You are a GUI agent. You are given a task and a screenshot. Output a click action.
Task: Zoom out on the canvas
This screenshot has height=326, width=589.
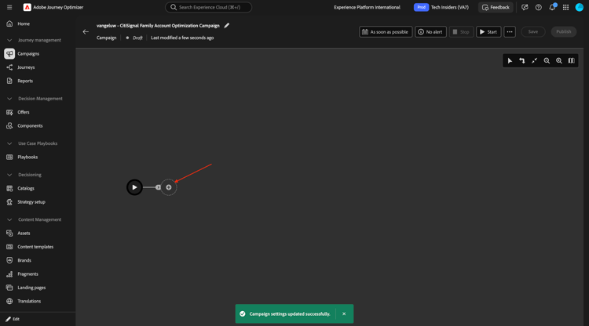point(547,60)
